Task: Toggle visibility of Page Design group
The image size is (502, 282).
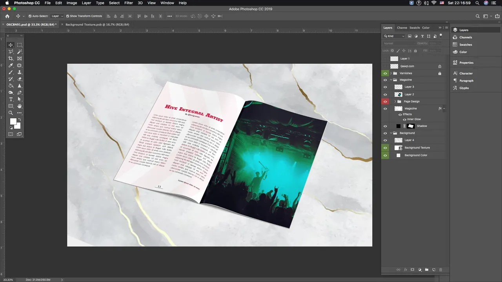Action: (x=385, y=101)
